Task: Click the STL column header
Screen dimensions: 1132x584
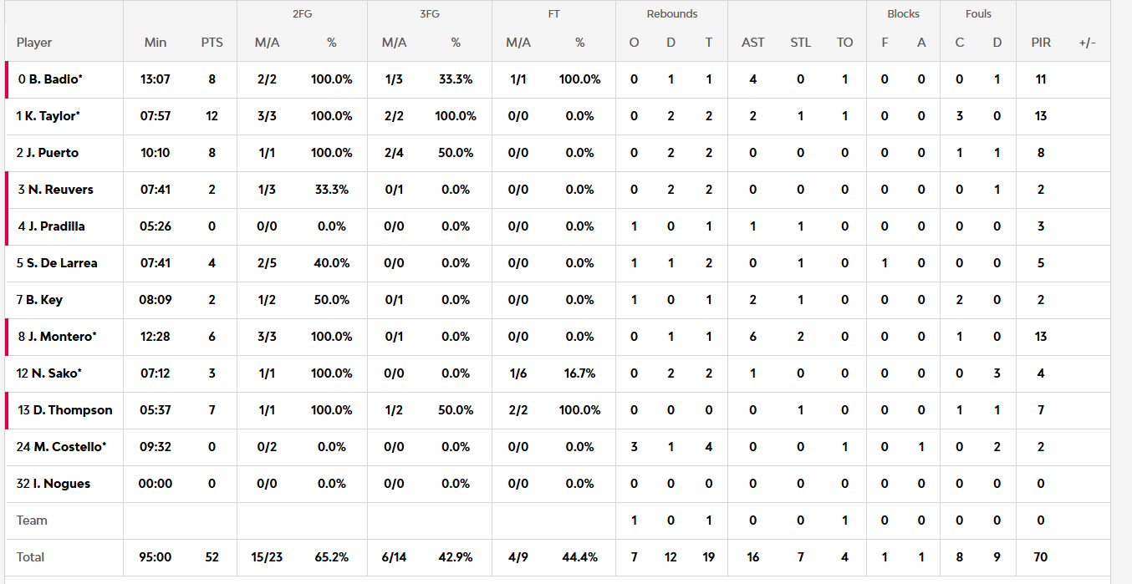Action: [x=800, y=43]
